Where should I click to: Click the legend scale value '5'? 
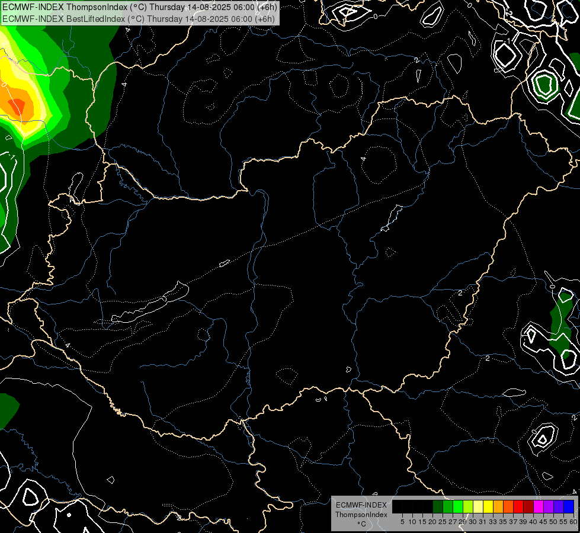402,522
